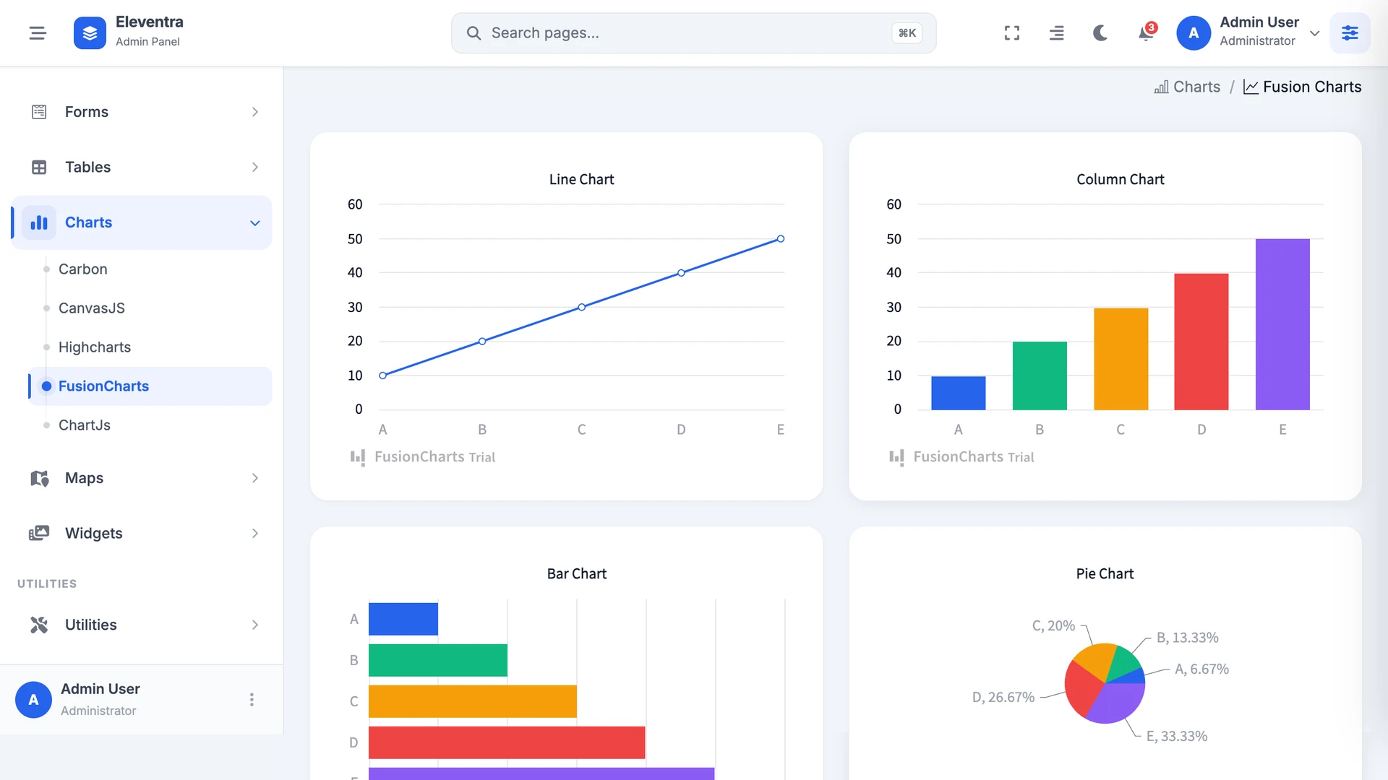The width and height of the screenshot is (1388, 780).
Task: Open the Forms menu item
Action: coord(142,112)
